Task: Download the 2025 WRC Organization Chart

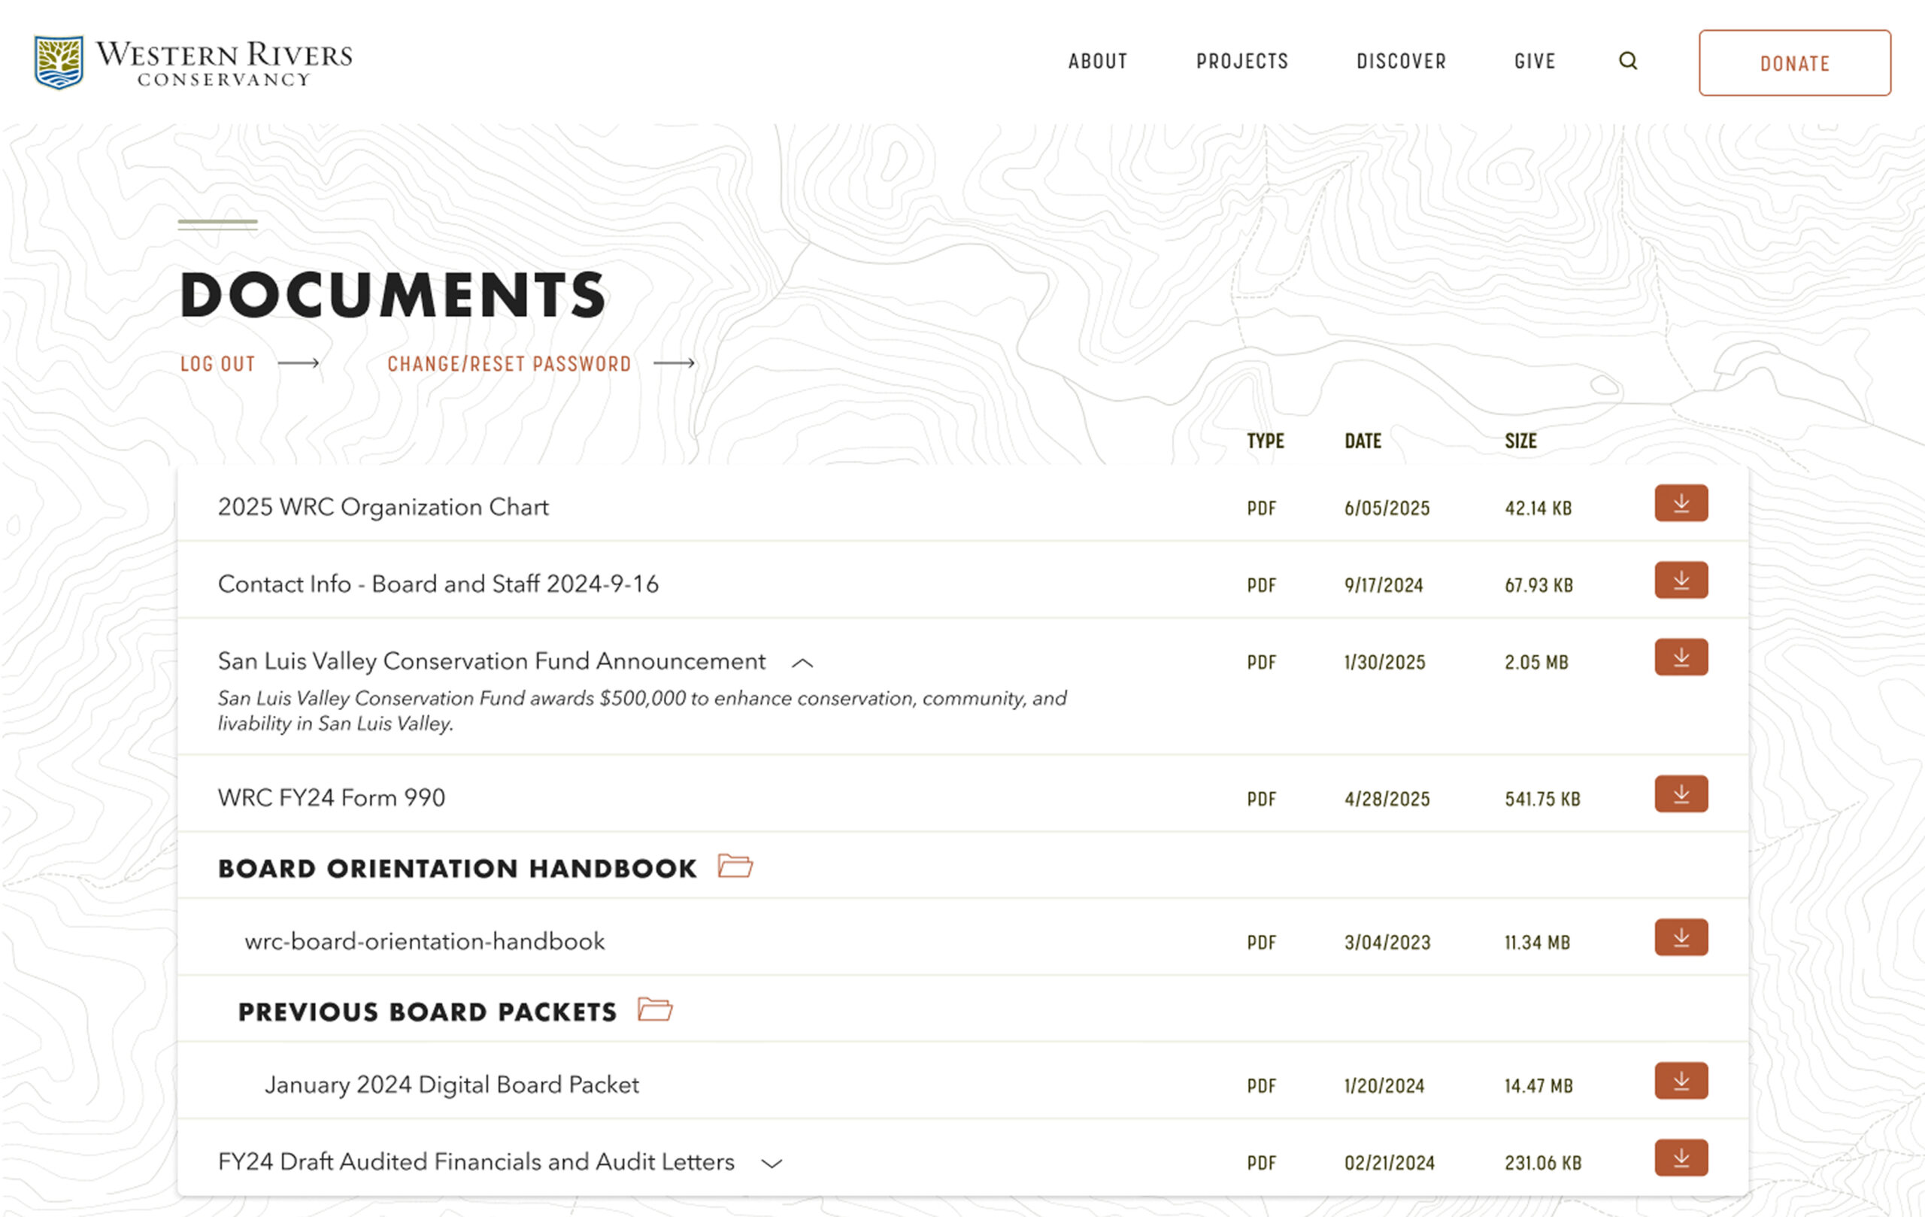Action: pyautogui.click(x=1681, y=503)
